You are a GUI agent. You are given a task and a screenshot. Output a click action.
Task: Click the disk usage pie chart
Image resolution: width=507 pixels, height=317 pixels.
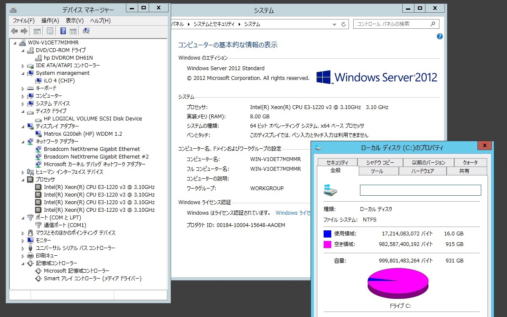pyautogui.click(x=398, y=284)
